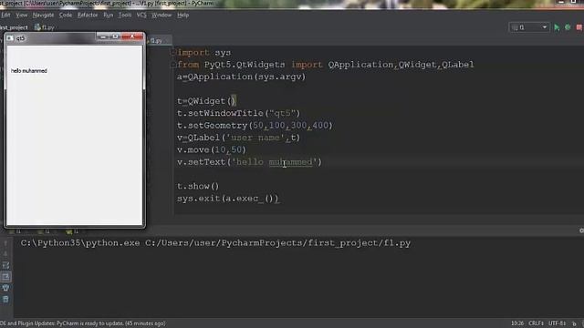
Task: Close the qt5 window
Action: tap(132, 36)
